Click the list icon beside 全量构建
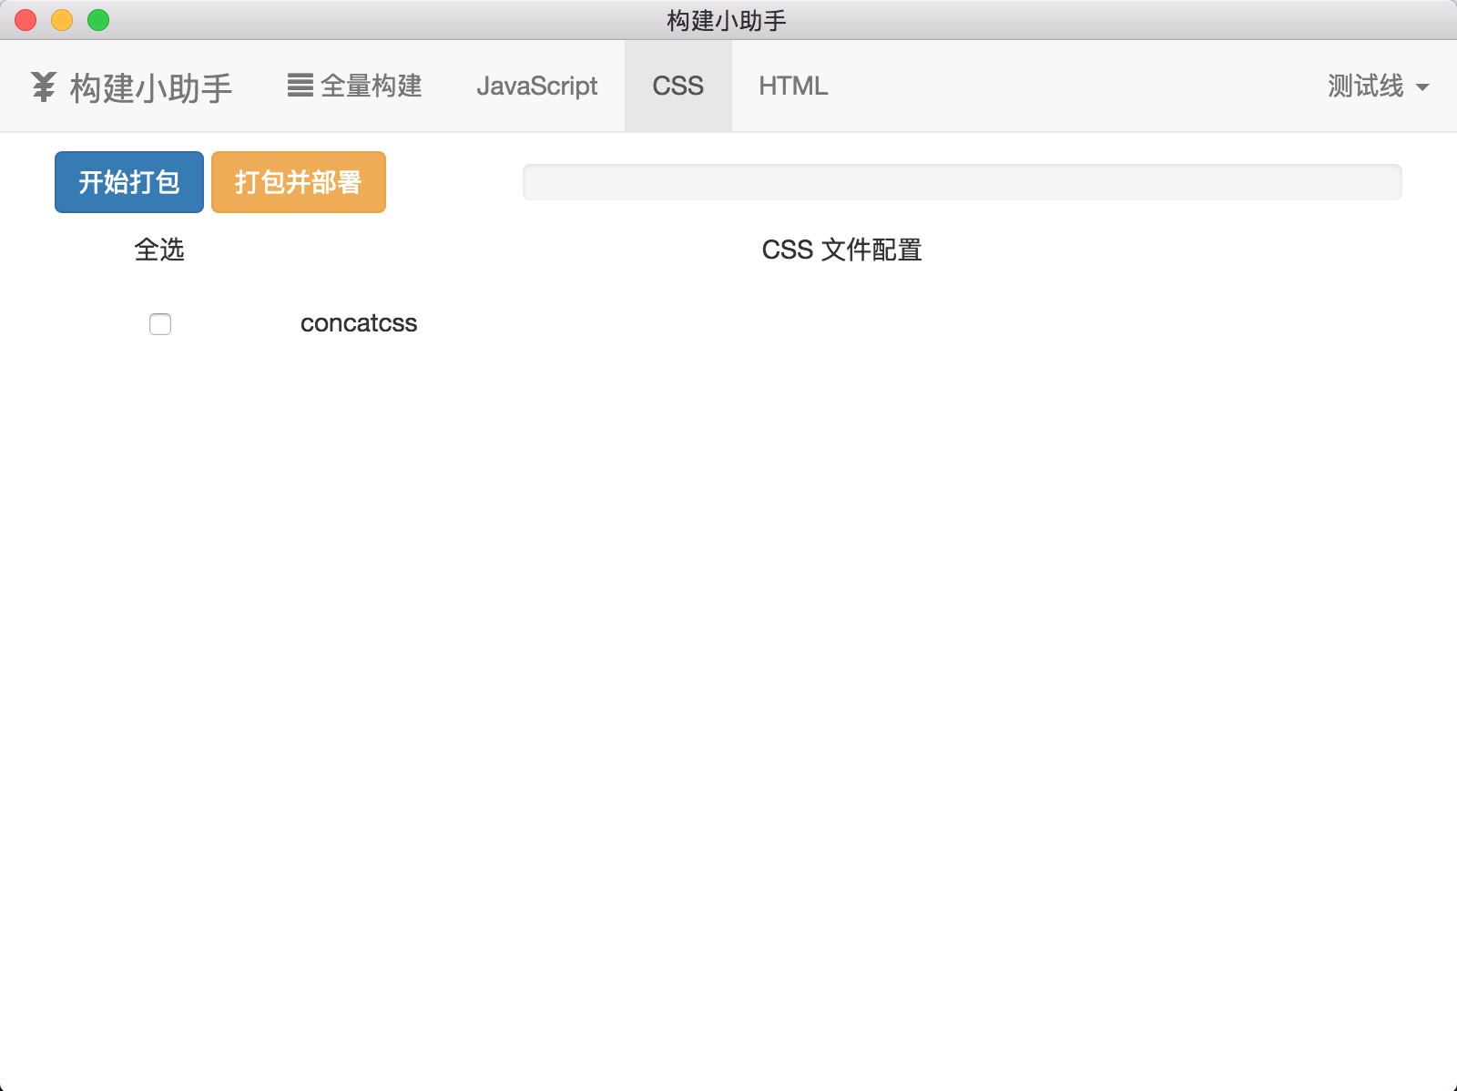 (301, 86)
